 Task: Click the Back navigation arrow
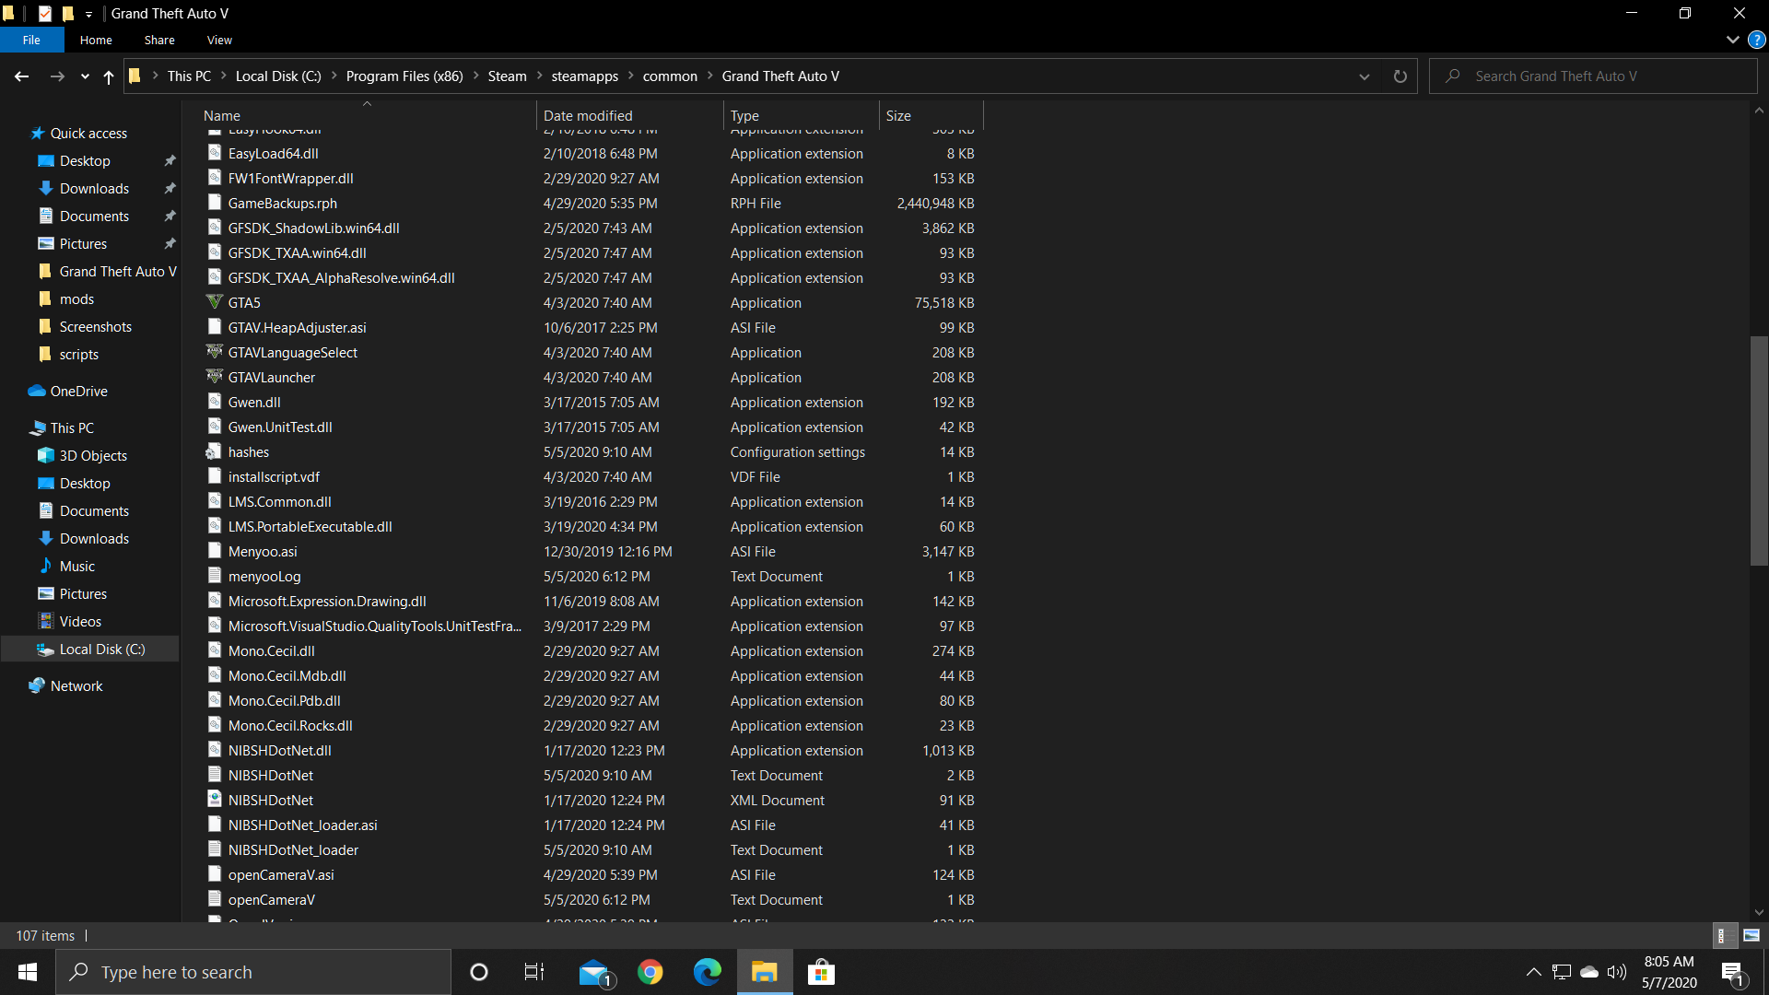tap(22, 76)
